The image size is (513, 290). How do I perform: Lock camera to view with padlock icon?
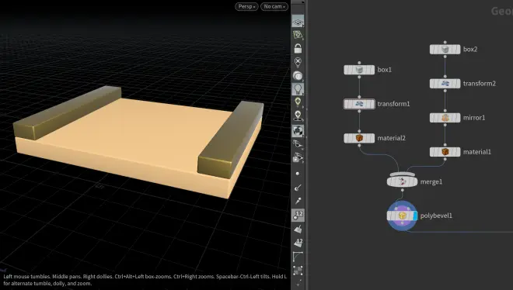coord(298,49)
